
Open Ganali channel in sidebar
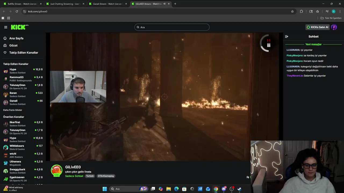(23, 102)
